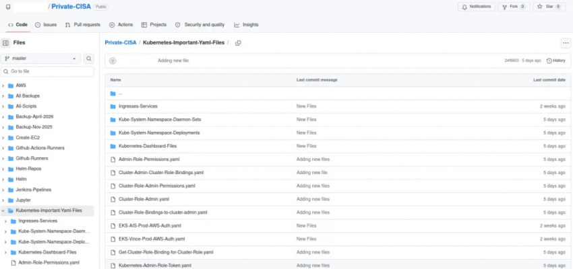Focus the Go to file field
This screenshot has width=573, height=269.
47,71
